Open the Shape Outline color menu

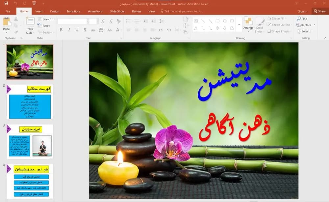pos(279,25)
